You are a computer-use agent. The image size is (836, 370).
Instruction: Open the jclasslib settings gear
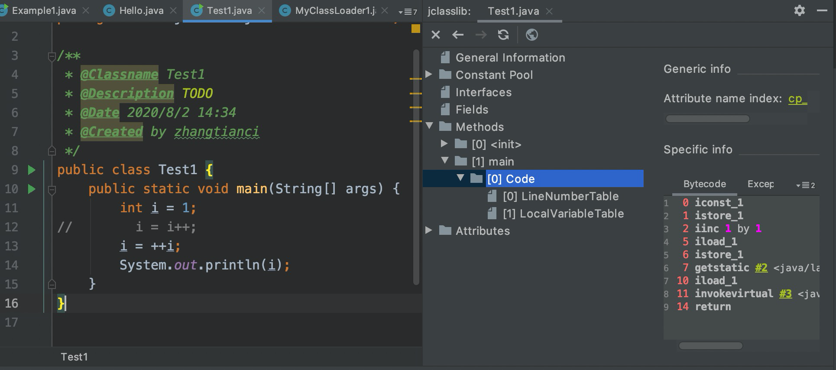(799, 10)
